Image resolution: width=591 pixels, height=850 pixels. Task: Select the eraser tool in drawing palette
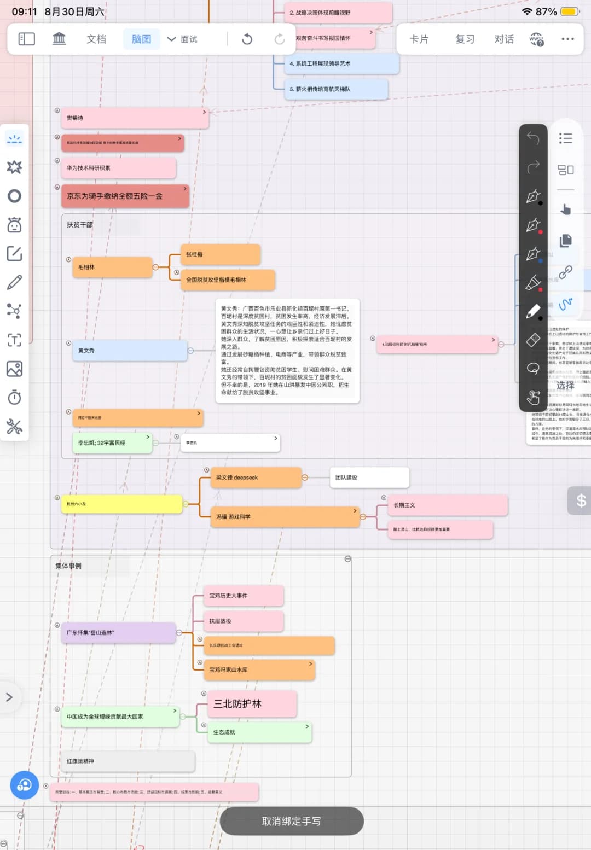533,340
